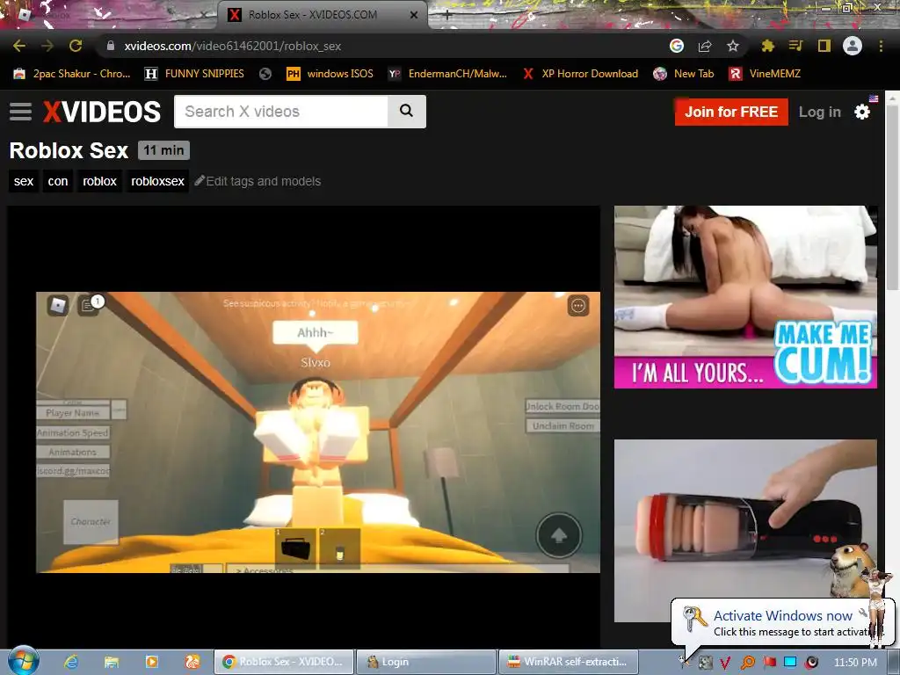Click the taskbar clock showing 11:50 PM

click(855, 663)
